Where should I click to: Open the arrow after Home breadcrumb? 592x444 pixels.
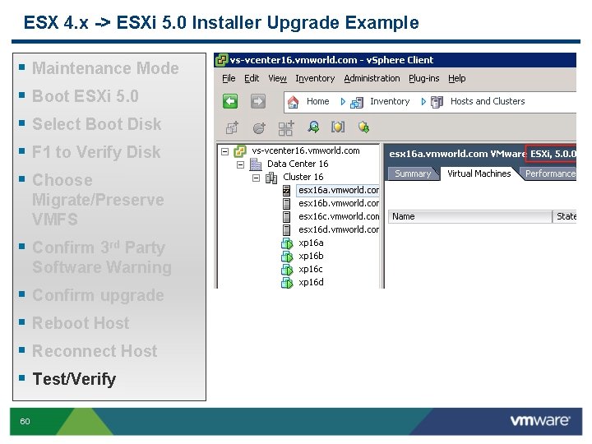(342, 102)
